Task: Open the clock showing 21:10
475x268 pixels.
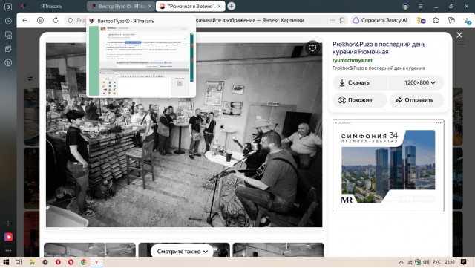Action: pos(450,262)
